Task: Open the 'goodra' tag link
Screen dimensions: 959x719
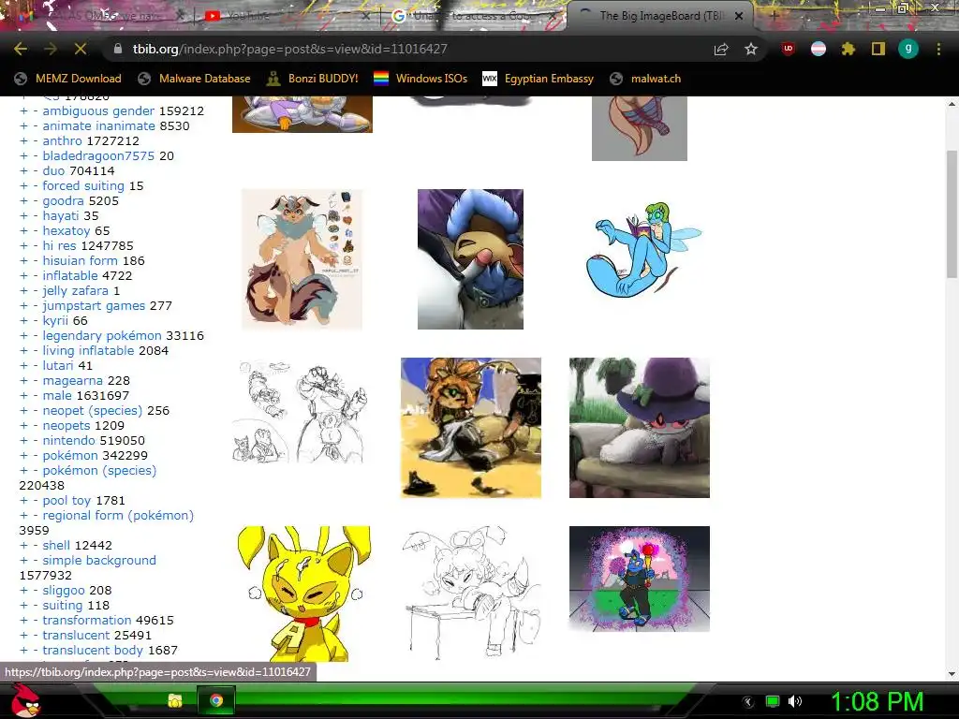Action: click(63, 201)
